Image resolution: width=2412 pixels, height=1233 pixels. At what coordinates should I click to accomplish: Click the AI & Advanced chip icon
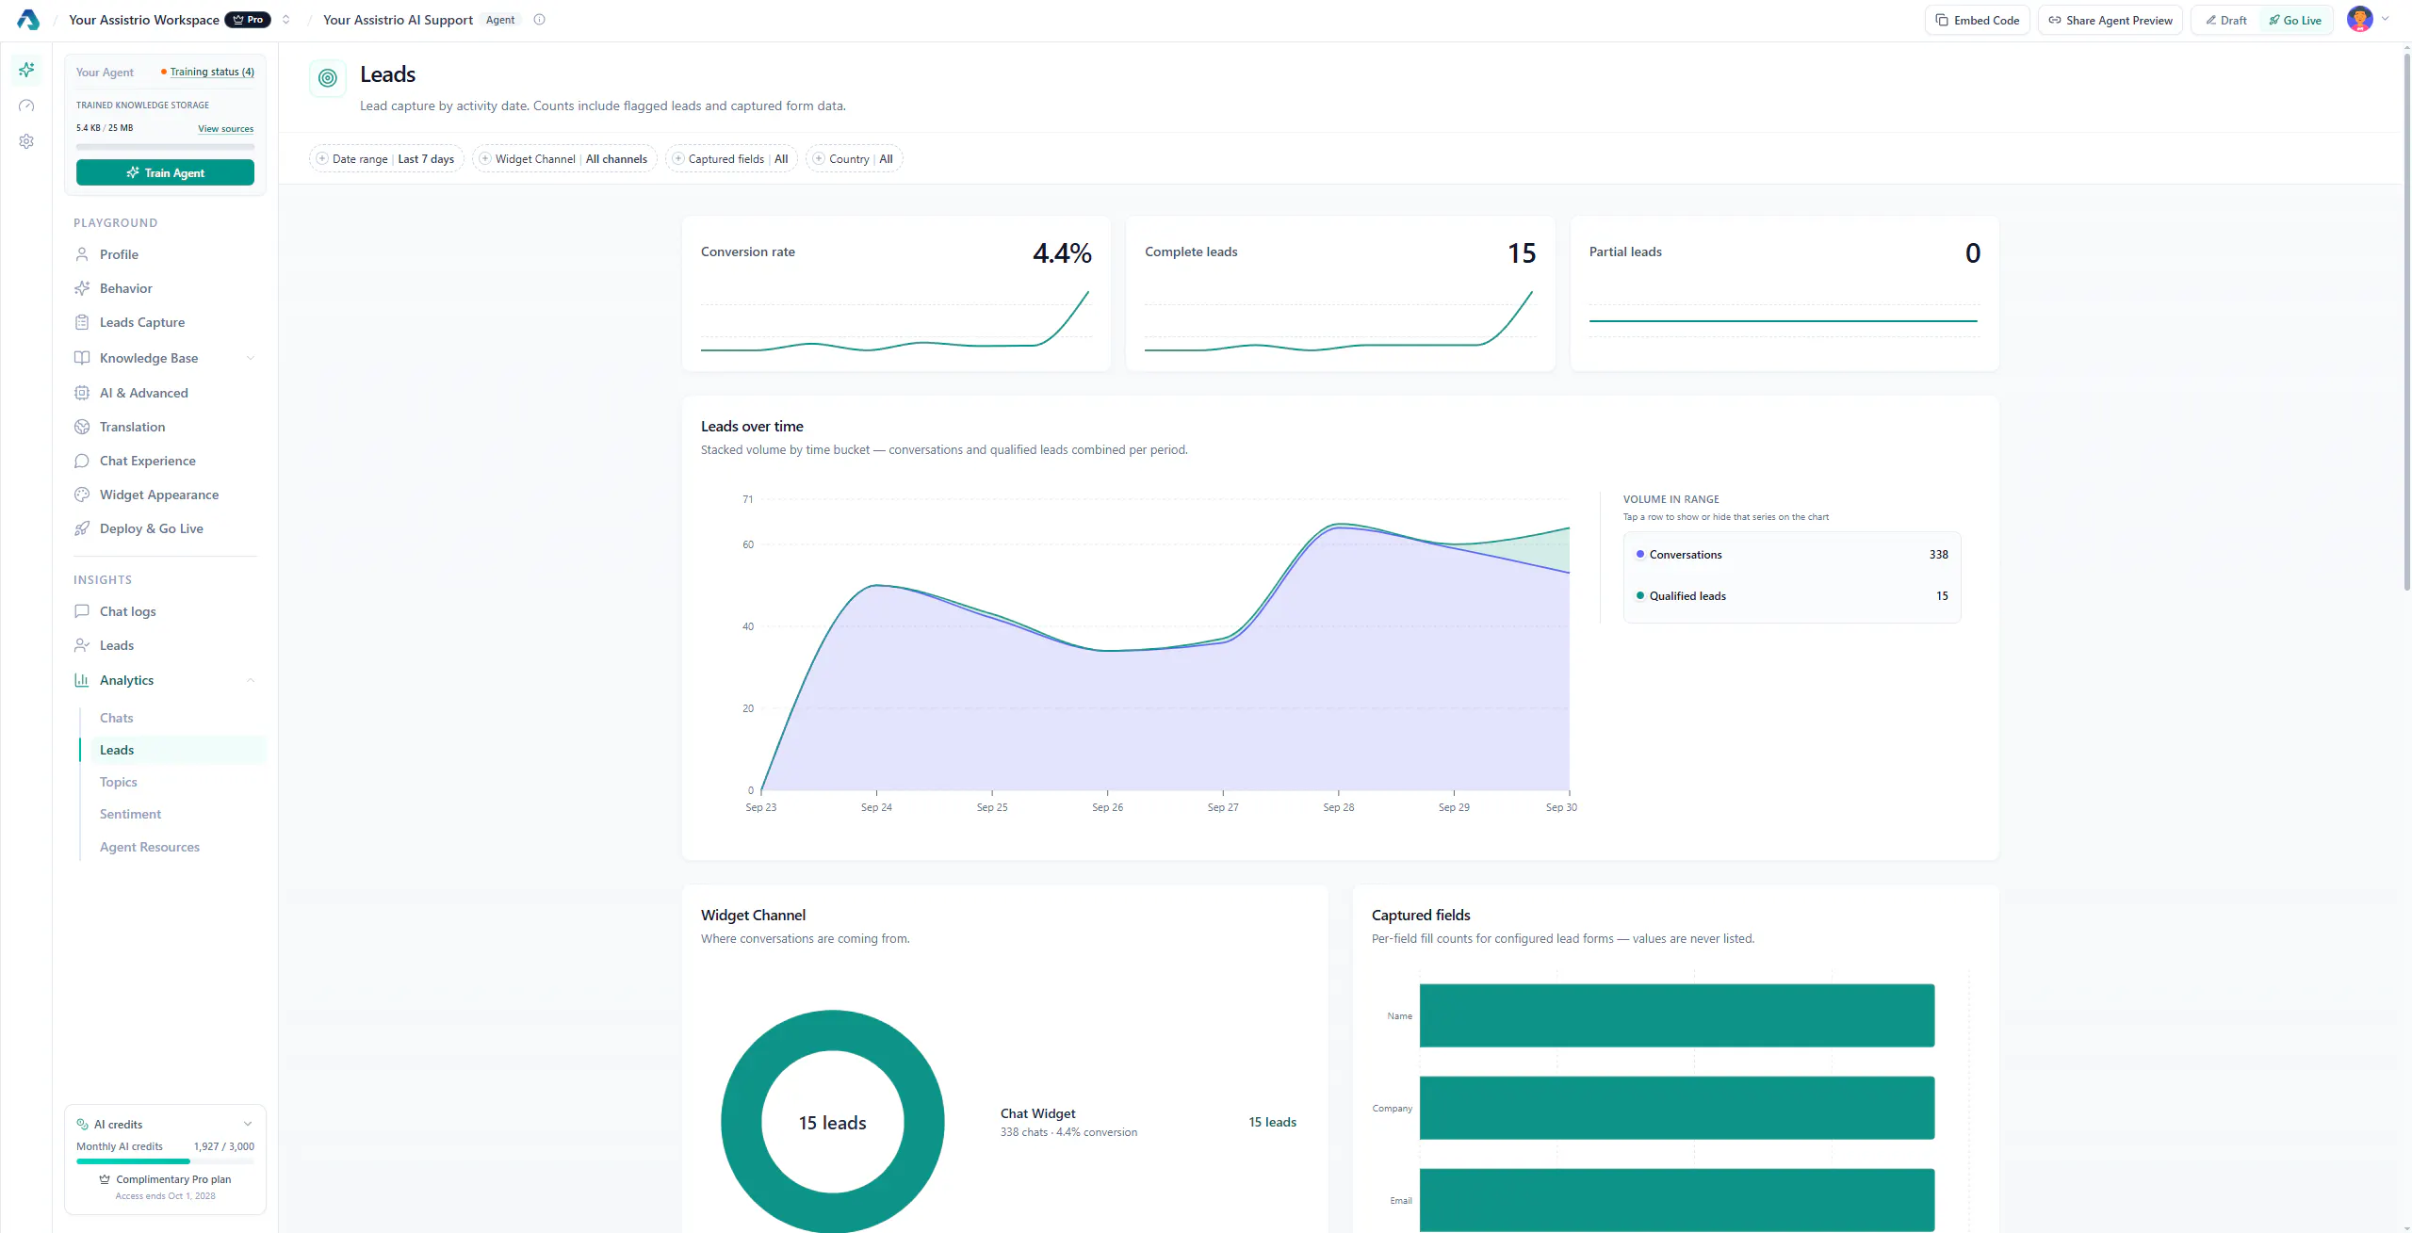click(x=82, y=393)
